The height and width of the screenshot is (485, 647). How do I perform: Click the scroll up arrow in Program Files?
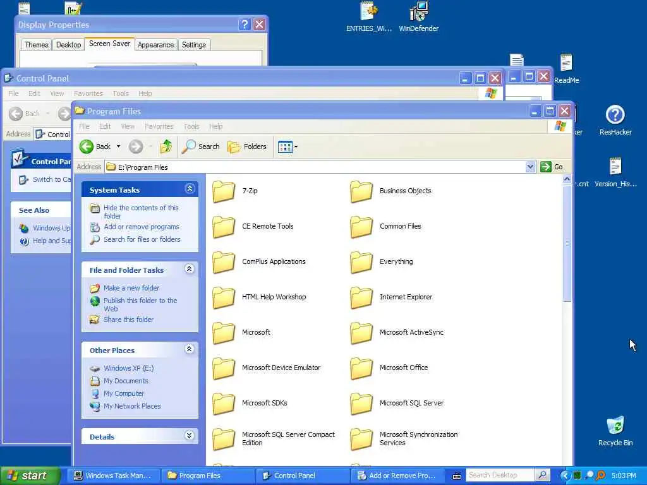567,179
